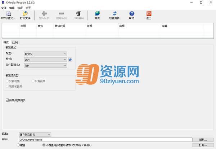Click the 打开... button
The width and height of the screenshot is (216, 149).
pyautogui.click(x=203, y=145)
